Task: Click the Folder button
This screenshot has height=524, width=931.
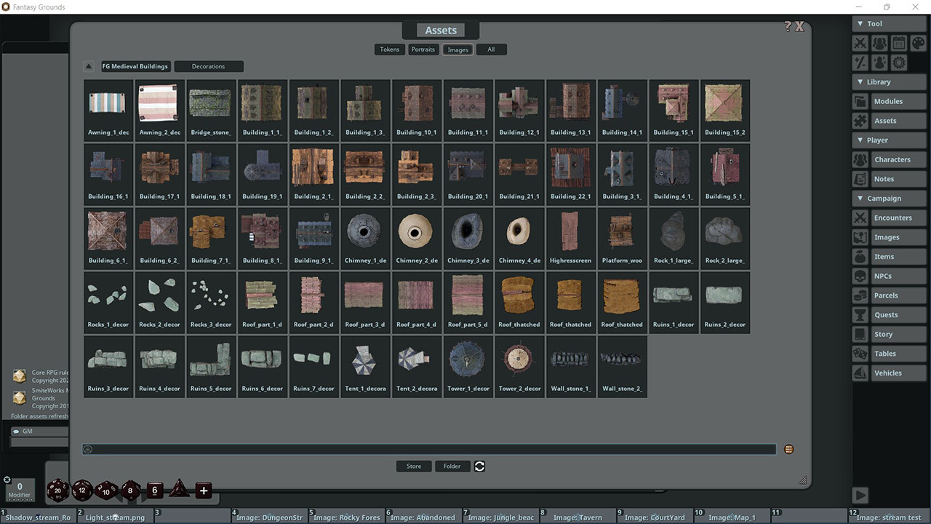Action: point(452,466)
